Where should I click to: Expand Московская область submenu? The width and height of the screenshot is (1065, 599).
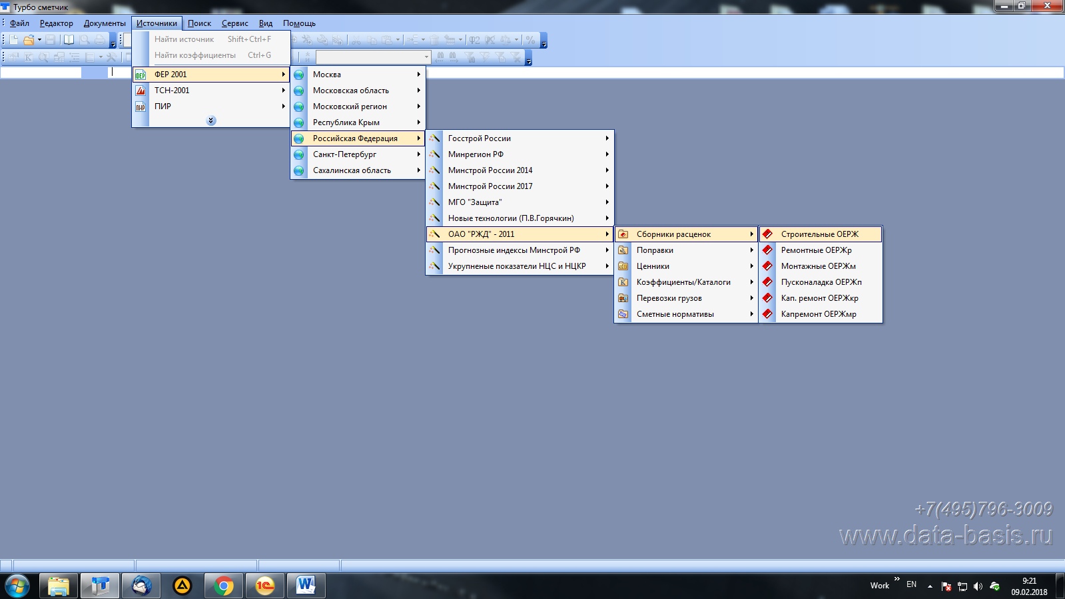click(358, 91)
